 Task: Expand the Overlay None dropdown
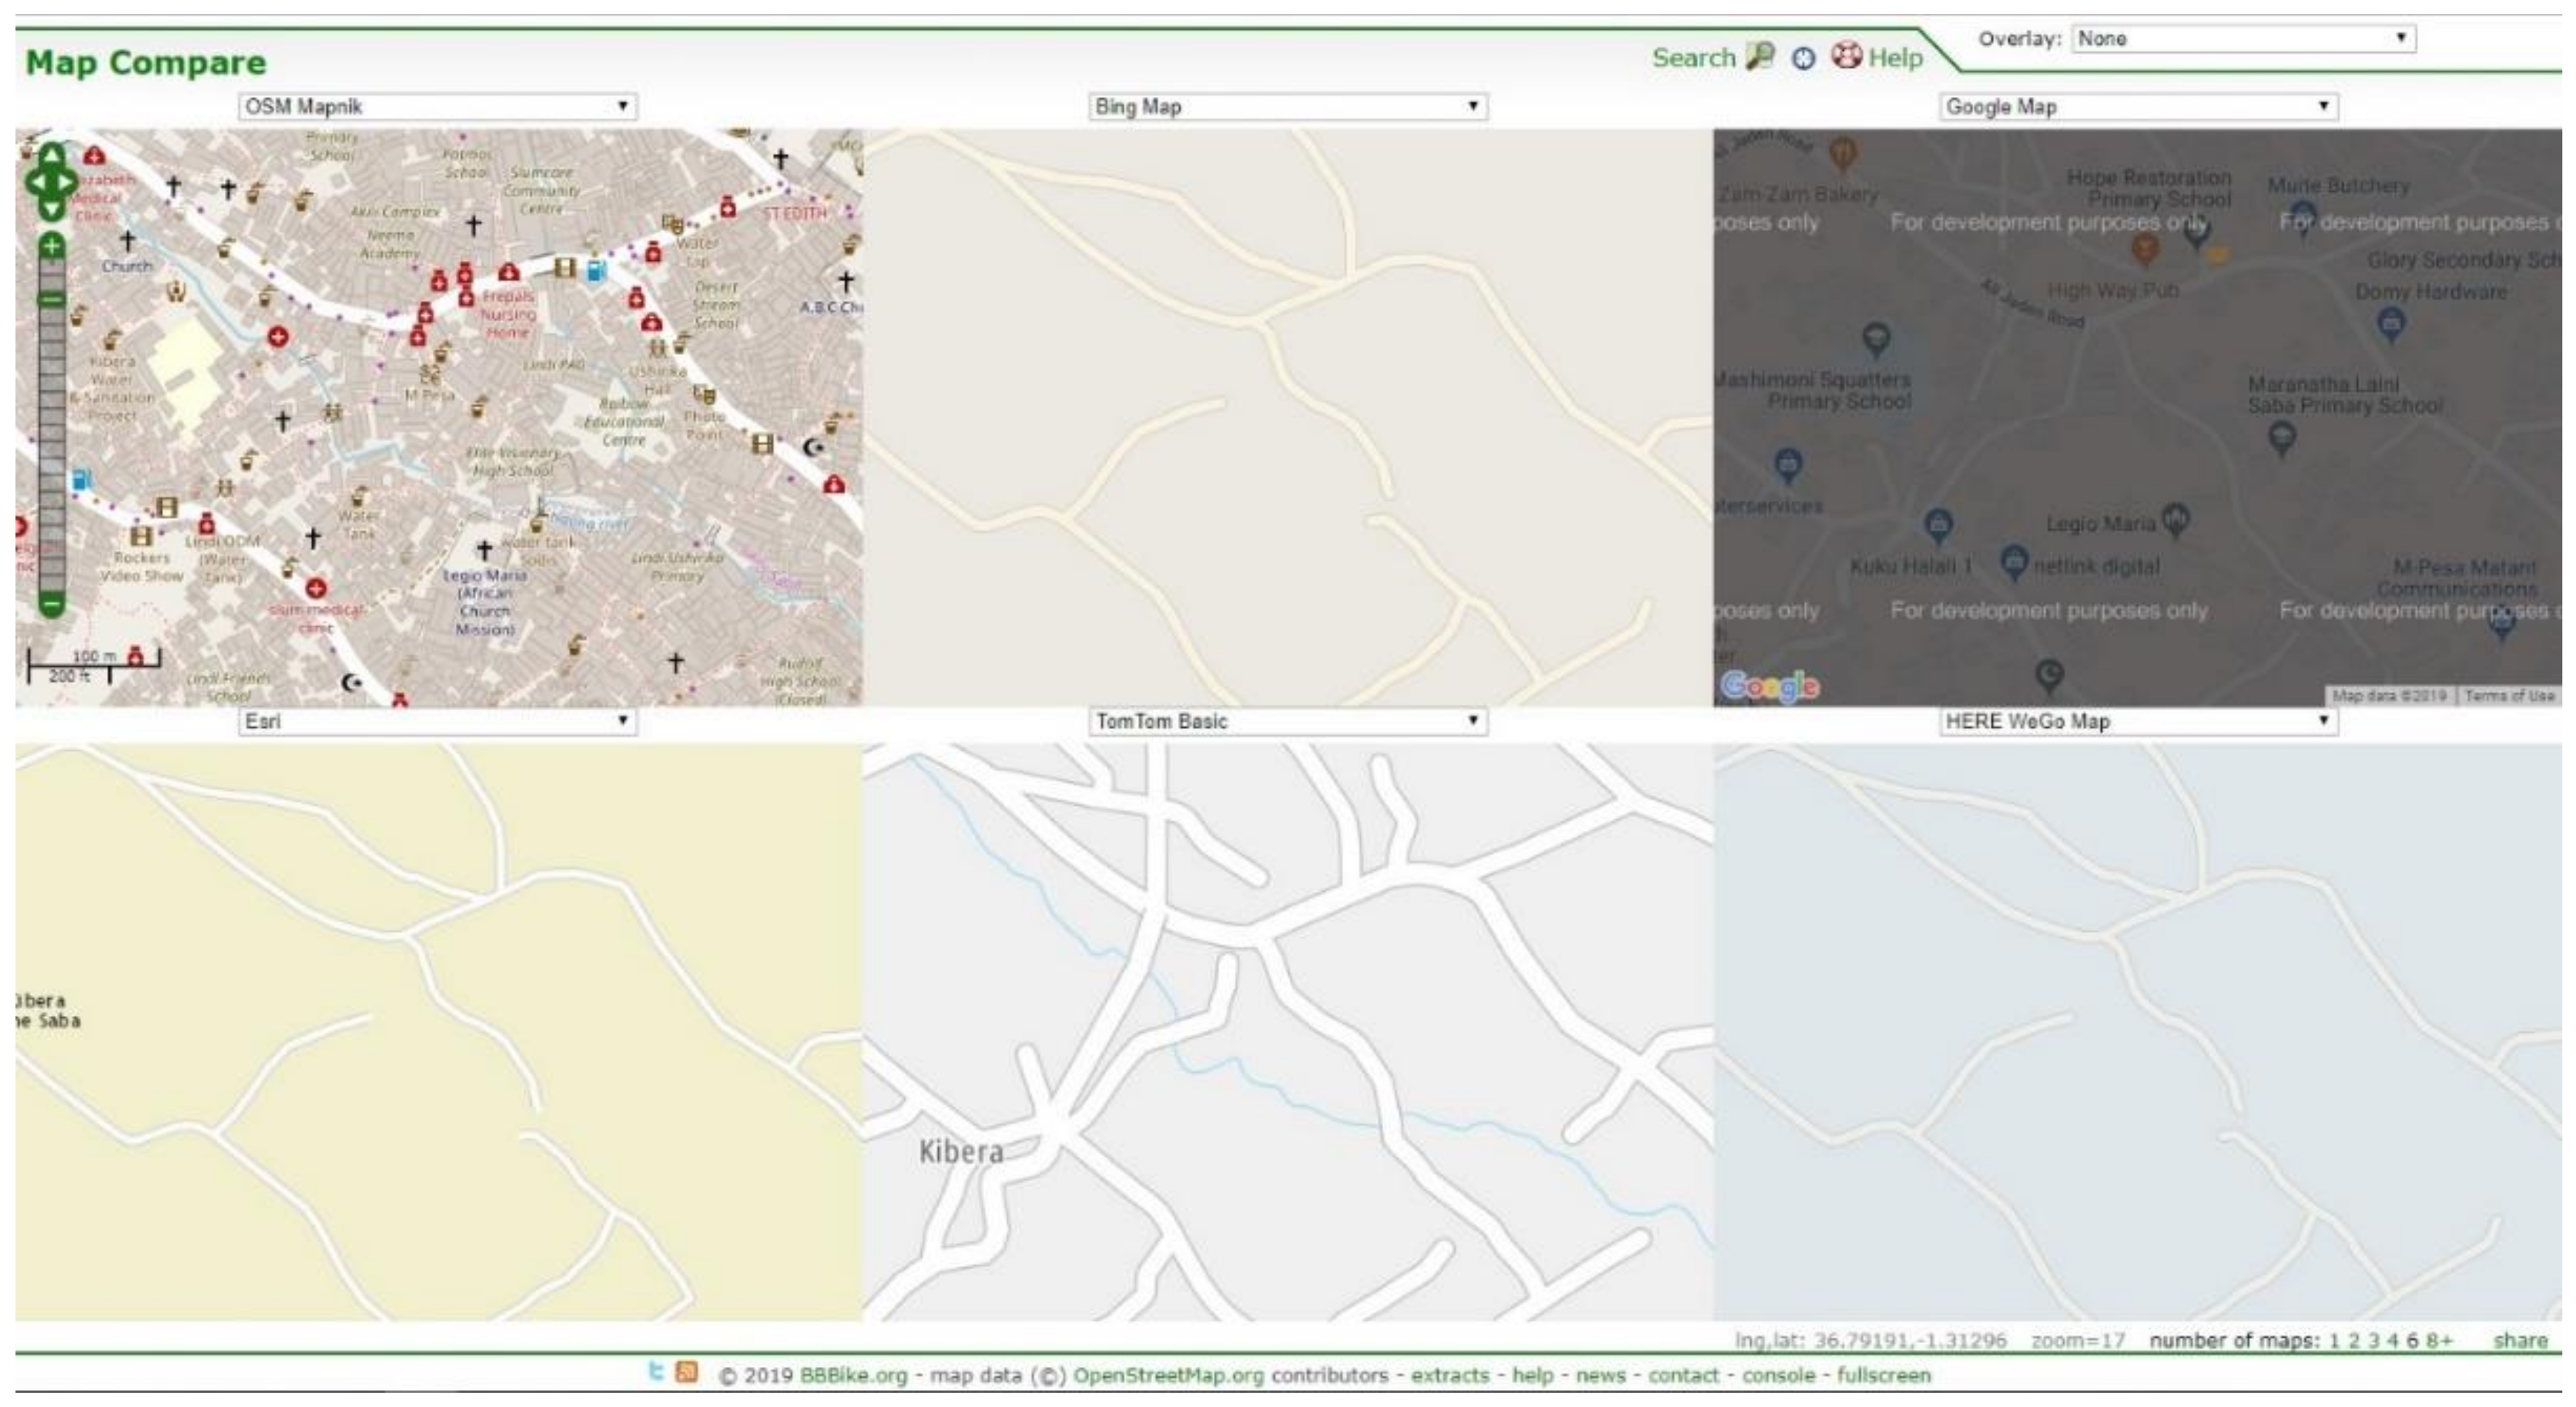[2243, 39]
